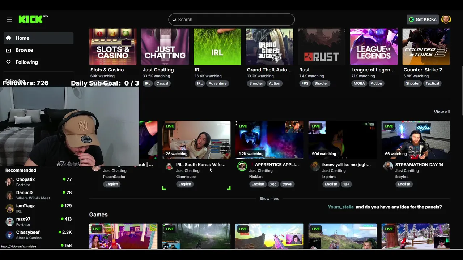Open Slots & Casino category thumbnail
Viewport: 463px width, 260px height.
click(x=113, y=47)
